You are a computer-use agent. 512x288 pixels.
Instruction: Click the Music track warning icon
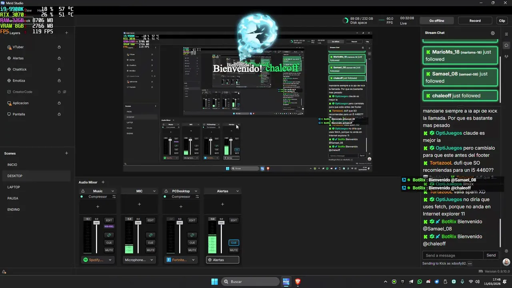pyautogui.click(x=83, y=191)
